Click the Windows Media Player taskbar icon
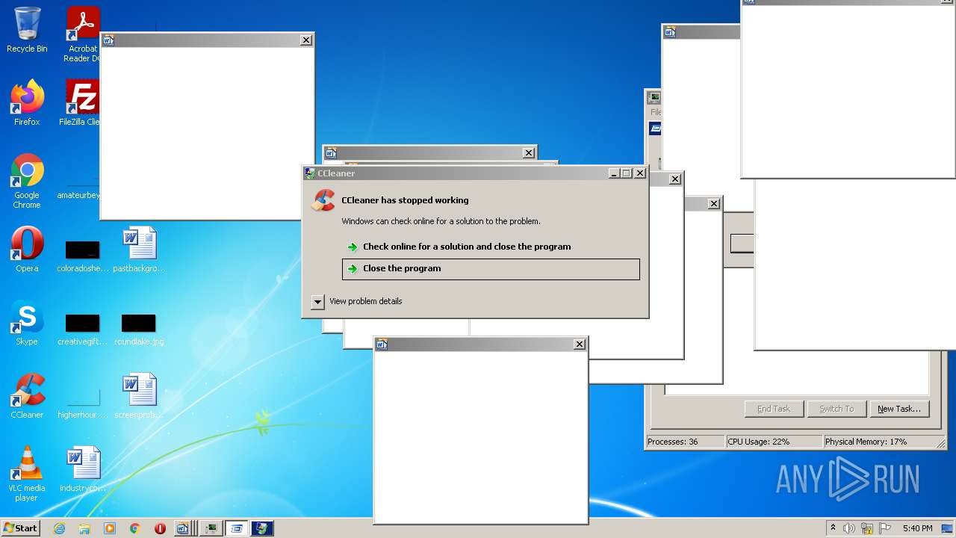Screen dimensions: 956x538 click(x=110, y=528)
